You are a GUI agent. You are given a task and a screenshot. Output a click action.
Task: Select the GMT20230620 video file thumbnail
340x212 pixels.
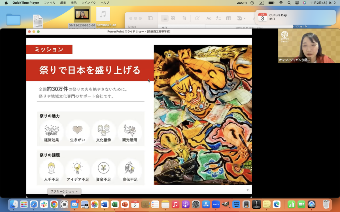(82, 14)
